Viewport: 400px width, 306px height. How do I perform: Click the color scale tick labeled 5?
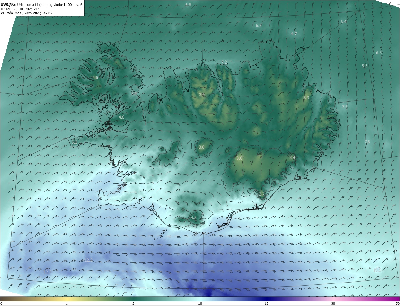pos(133,303)
